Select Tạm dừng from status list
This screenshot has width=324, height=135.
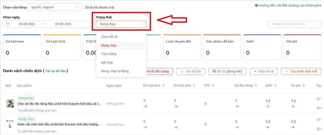coord(109,54)
